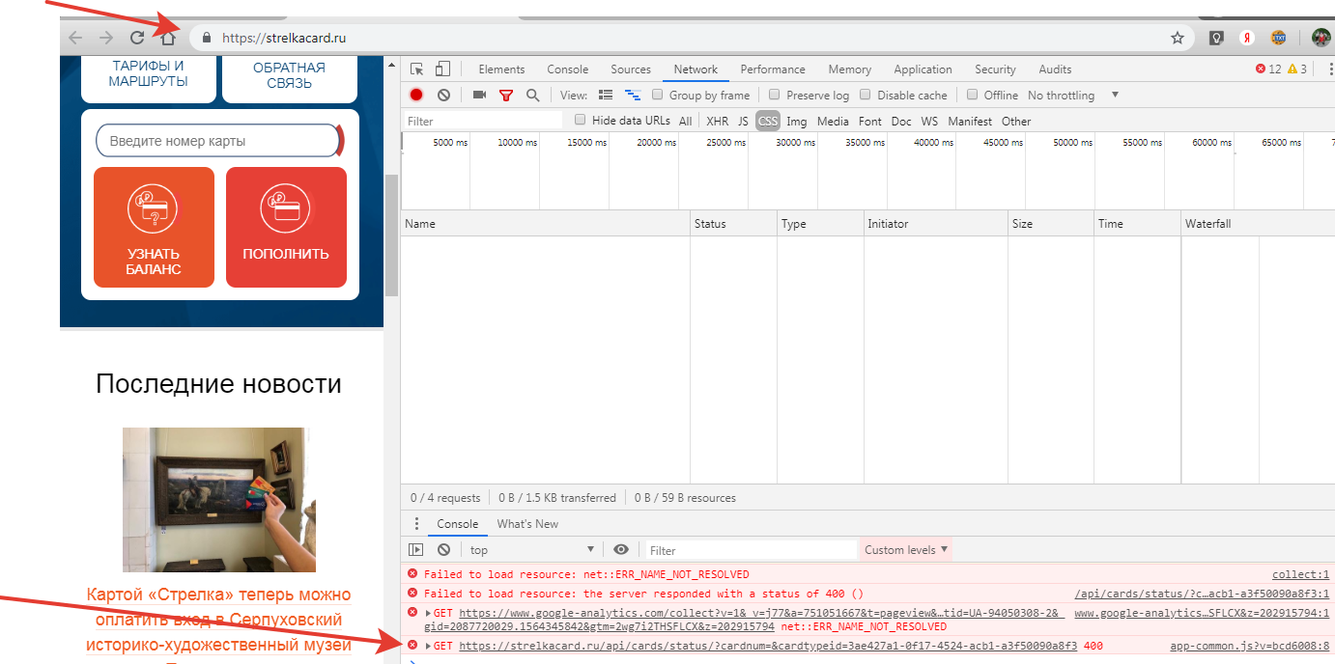Open the Application tab
1335x664 pixels.
tap(923, 69)
